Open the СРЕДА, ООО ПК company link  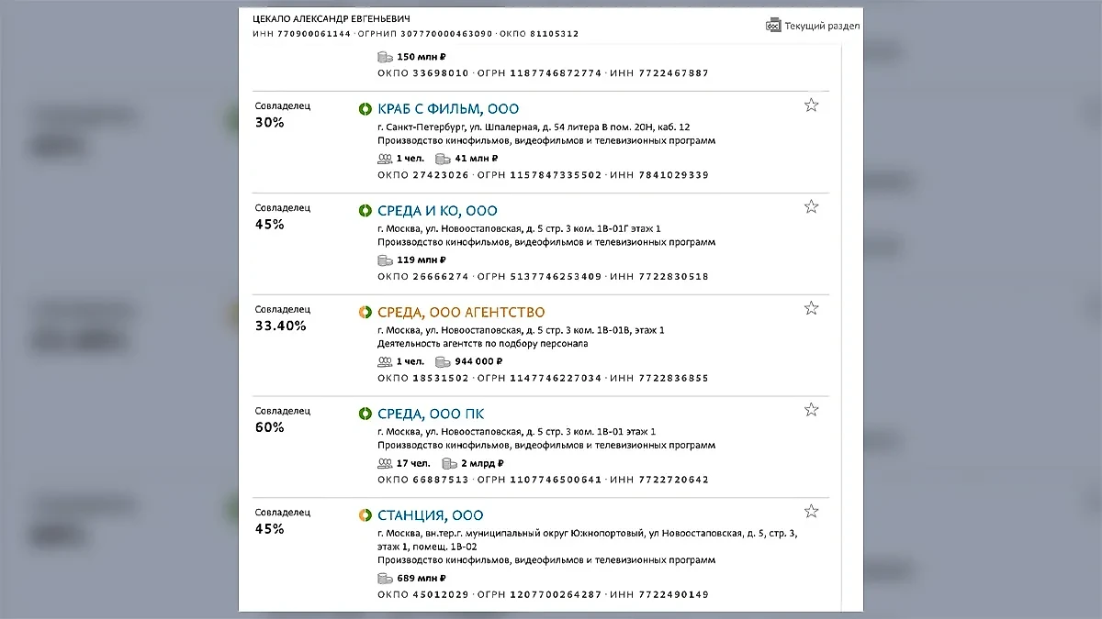coord(431,415)
